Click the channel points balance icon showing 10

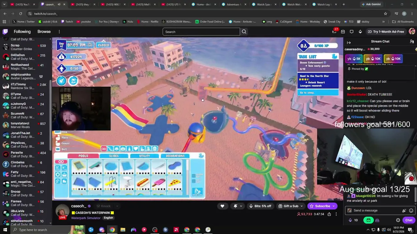click(353, 220)
